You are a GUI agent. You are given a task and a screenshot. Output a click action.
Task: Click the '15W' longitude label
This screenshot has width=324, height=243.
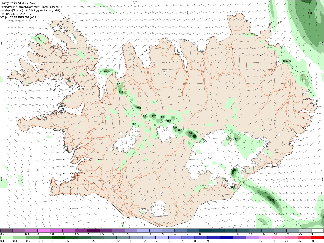point(268,1)
